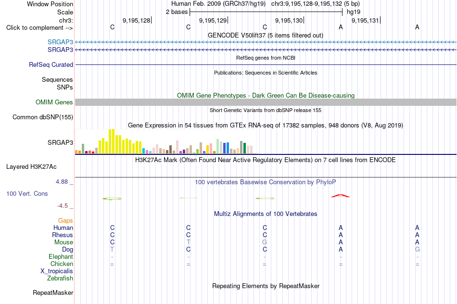This screenshot has height=304, width=457.
Task: Click 'Repeating Elements by RepeatMasker' title
Action: (x=266, y=286)
